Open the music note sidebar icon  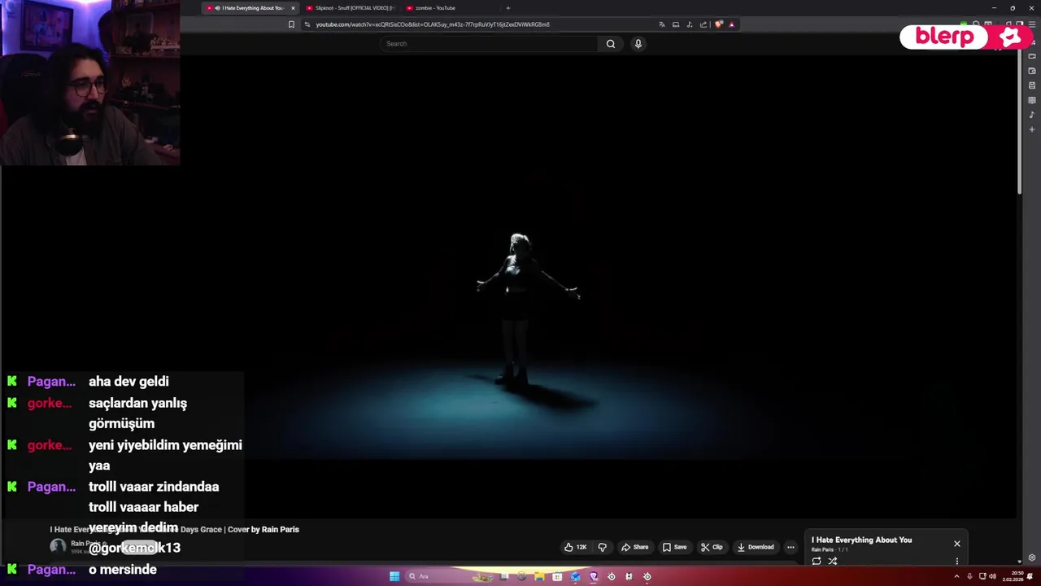tap(1032, 115)
